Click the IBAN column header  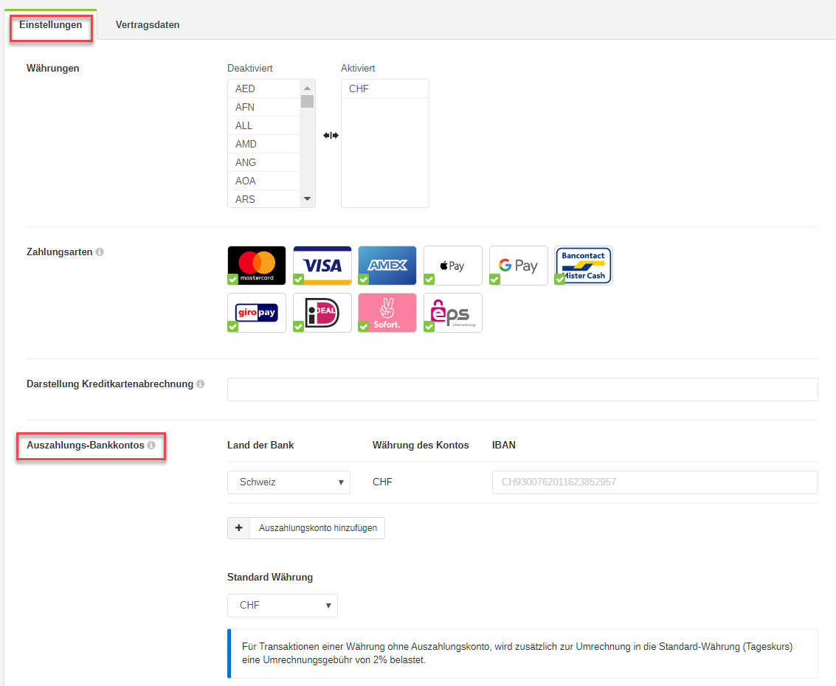(504, 445)
